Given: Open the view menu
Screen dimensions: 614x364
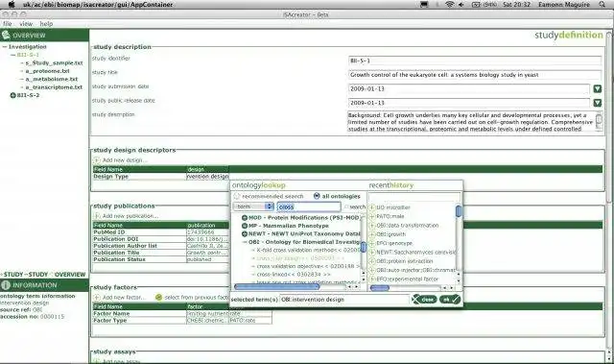Looking at the screenshot, I should [26, 23].
